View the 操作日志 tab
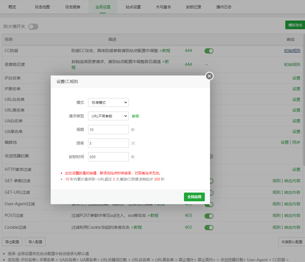This screenshot has height=262, width=305. point(224,7)
